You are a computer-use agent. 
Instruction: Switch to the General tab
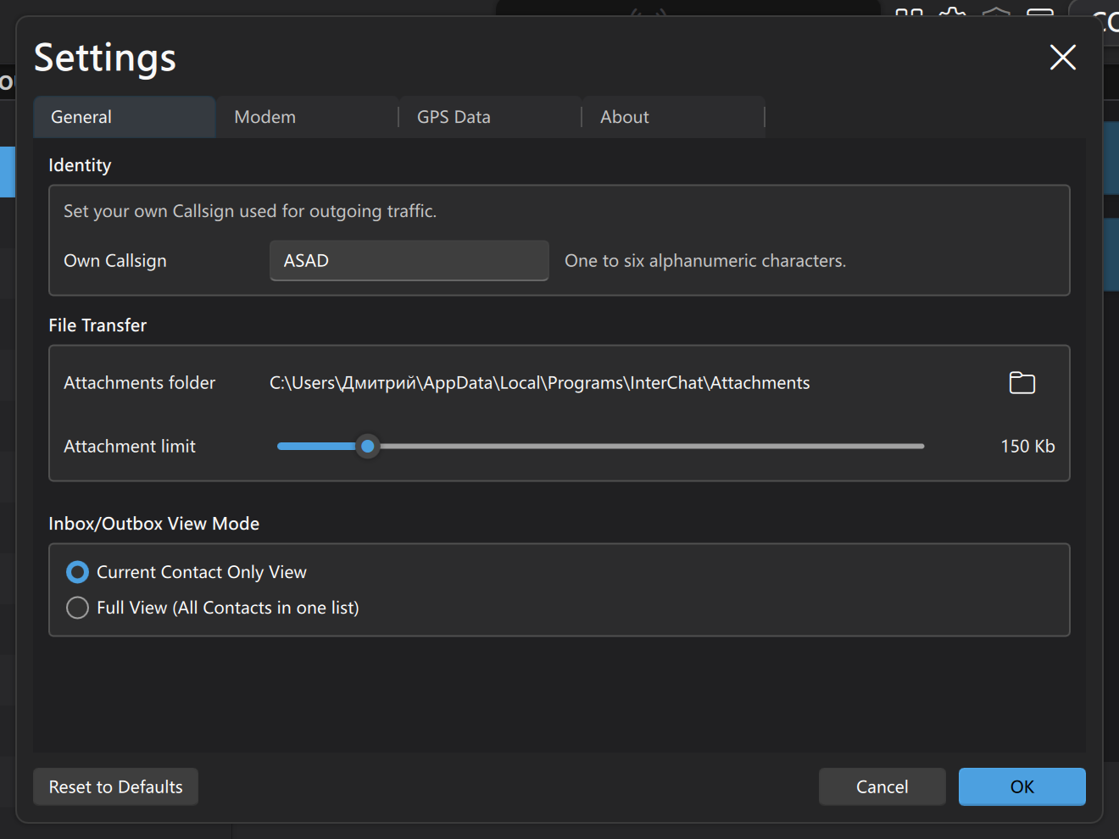tap(124, 117)
